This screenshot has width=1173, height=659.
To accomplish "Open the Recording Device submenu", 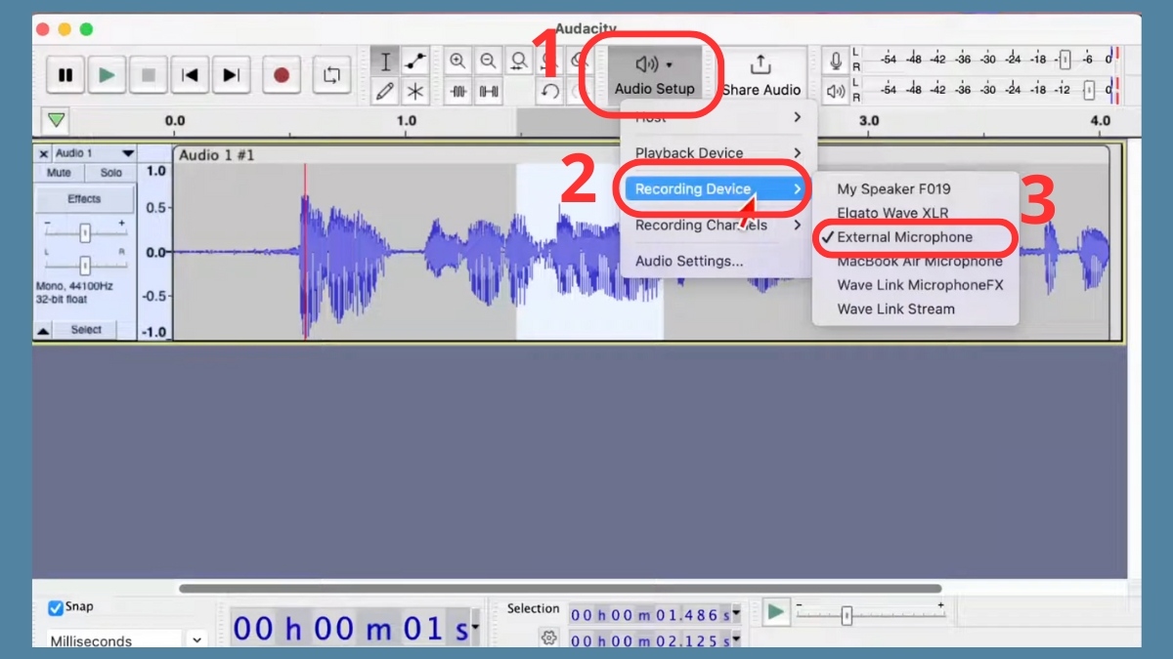I will [718, 189].
